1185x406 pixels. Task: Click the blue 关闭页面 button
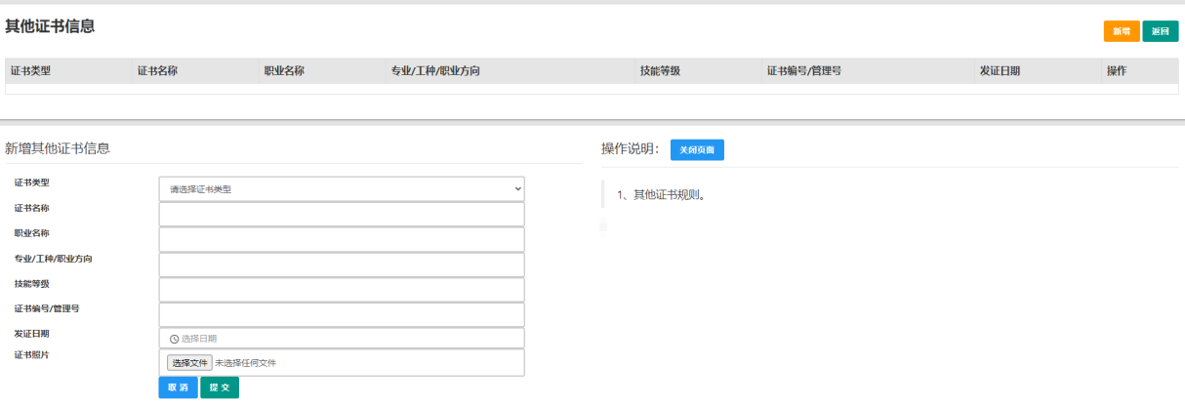(x=697, y=150)
